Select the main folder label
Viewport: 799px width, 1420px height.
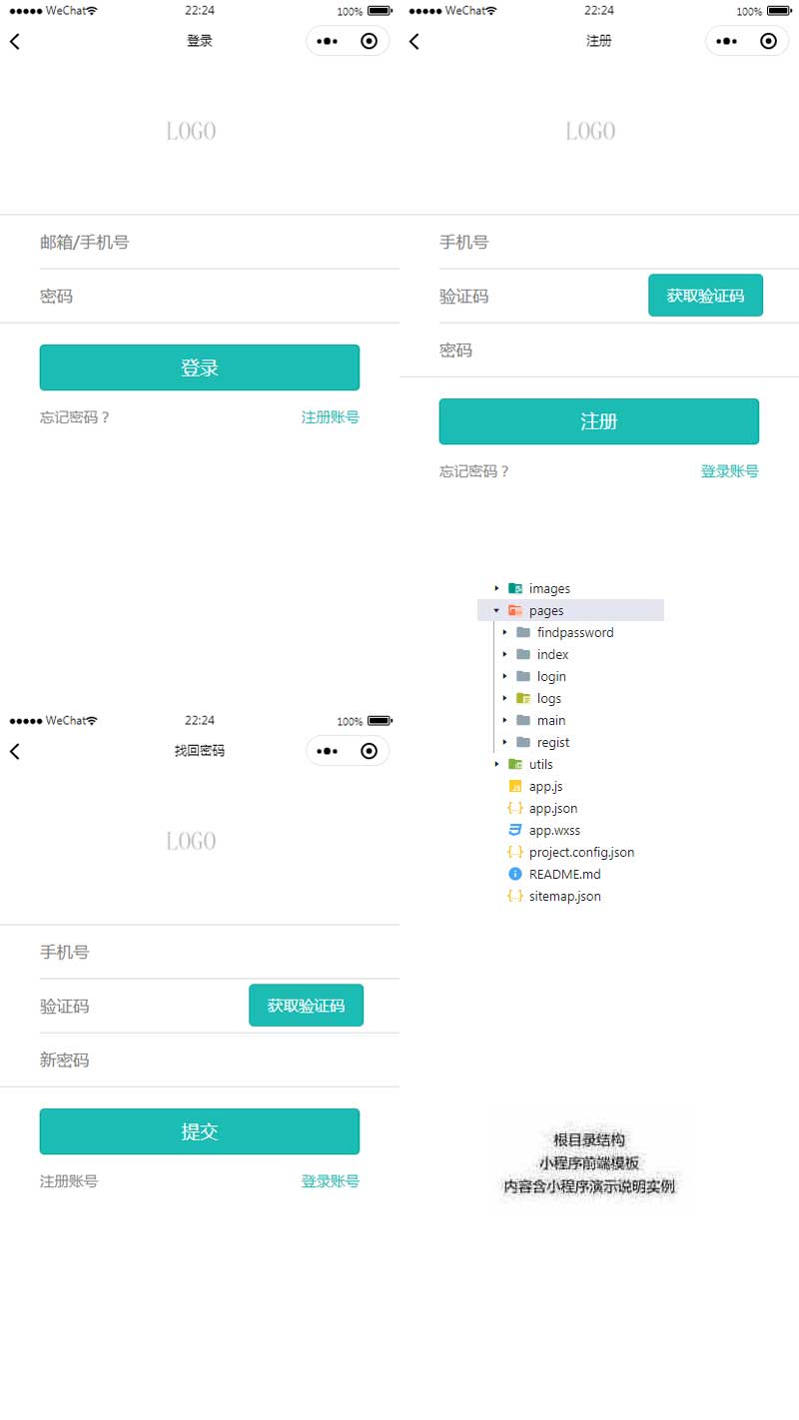click(551, 720)
